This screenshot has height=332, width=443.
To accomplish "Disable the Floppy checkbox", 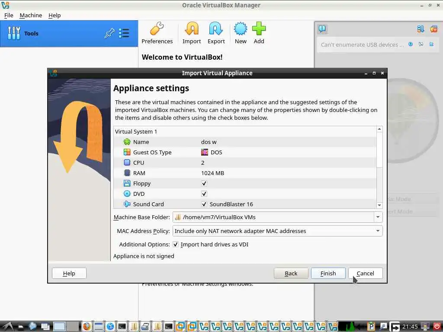I will click(x=204, y=183).
